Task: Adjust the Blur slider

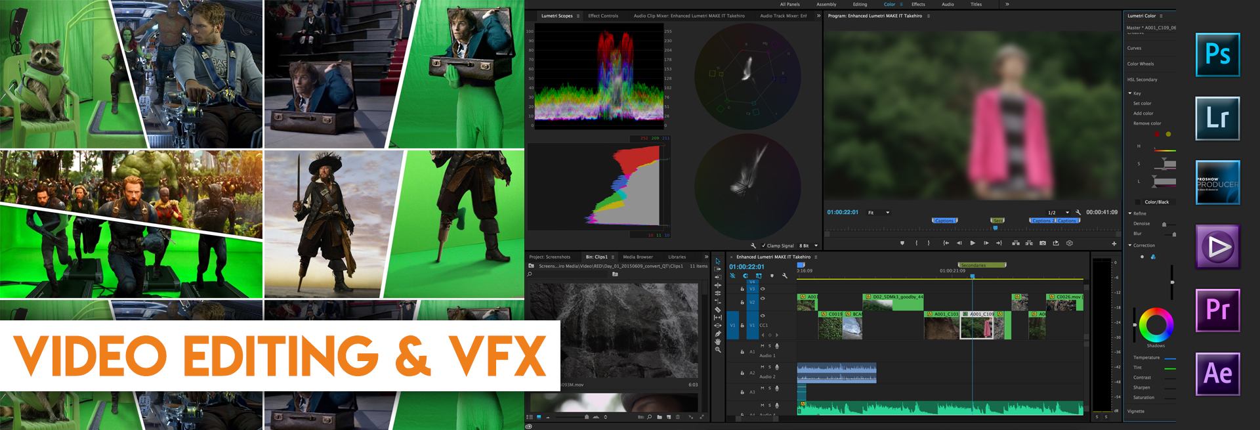Action: pyautogui.click(x=1174, y=234)
